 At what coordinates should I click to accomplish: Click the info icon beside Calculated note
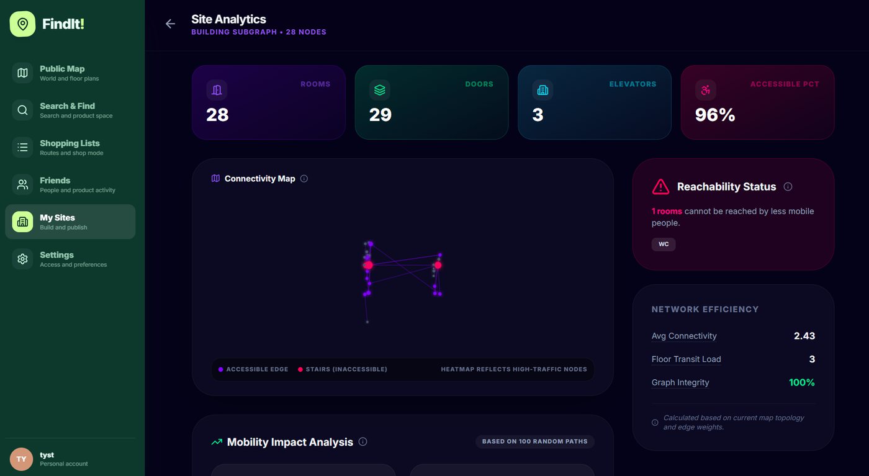655,423
